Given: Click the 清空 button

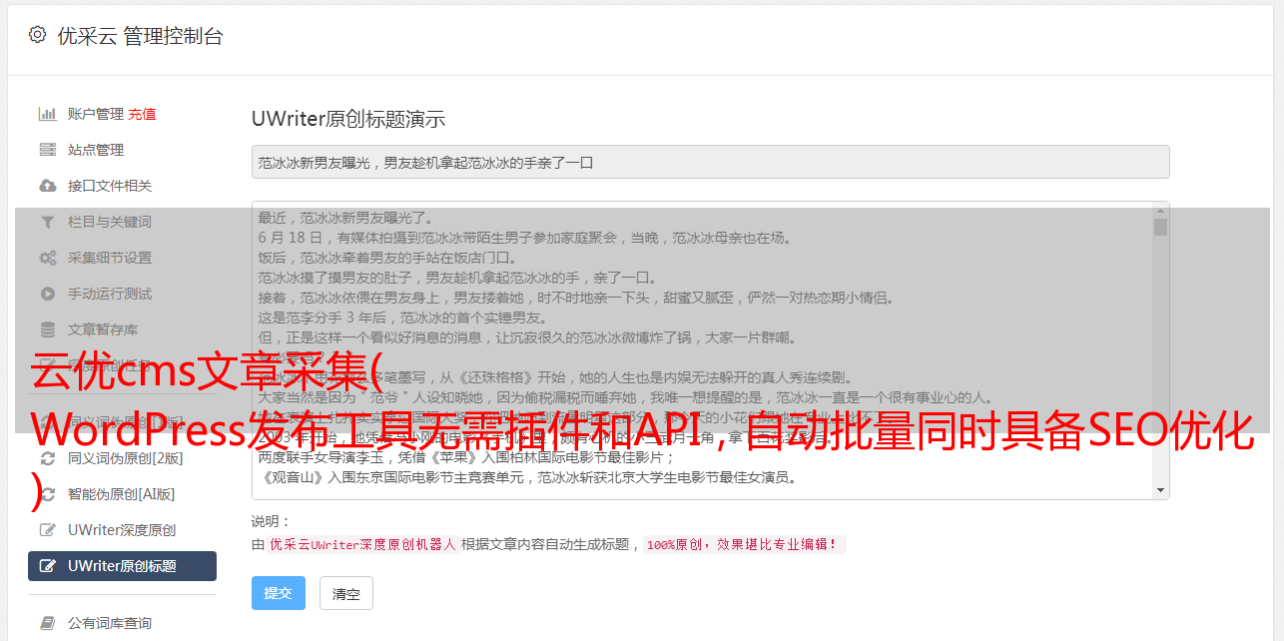Looking at the screenshot, I should [345, 593].
